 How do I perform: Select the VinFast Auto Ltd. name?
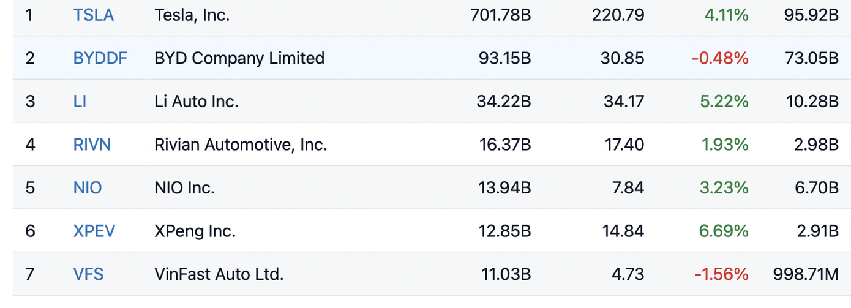(x=219, y=274)
